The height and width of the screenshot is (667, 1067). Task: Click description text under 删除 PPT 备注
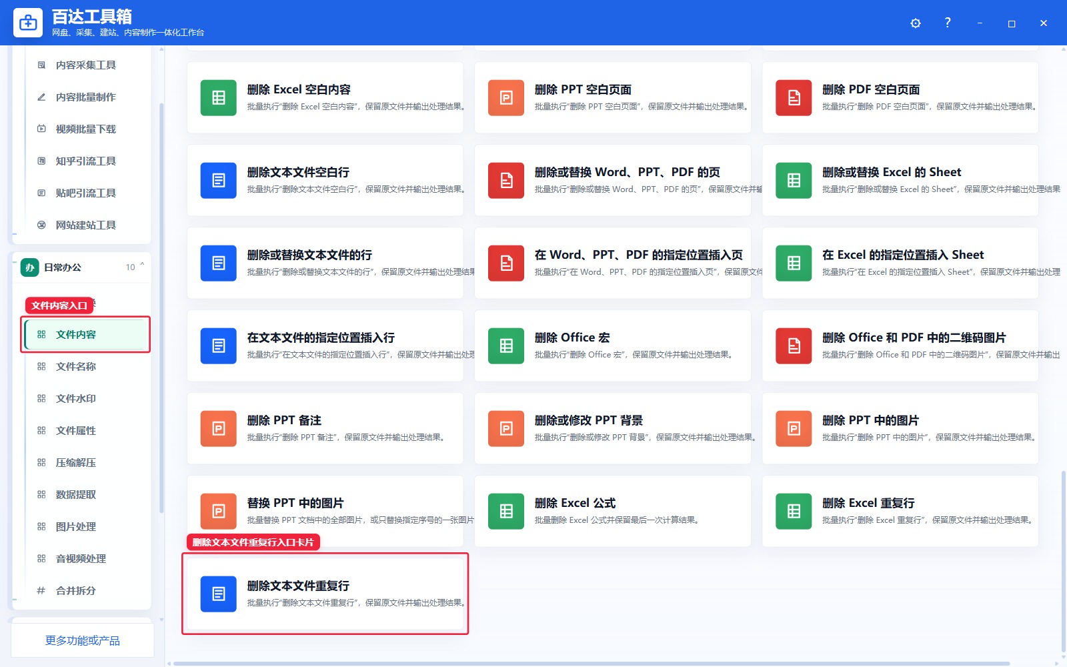345,438
